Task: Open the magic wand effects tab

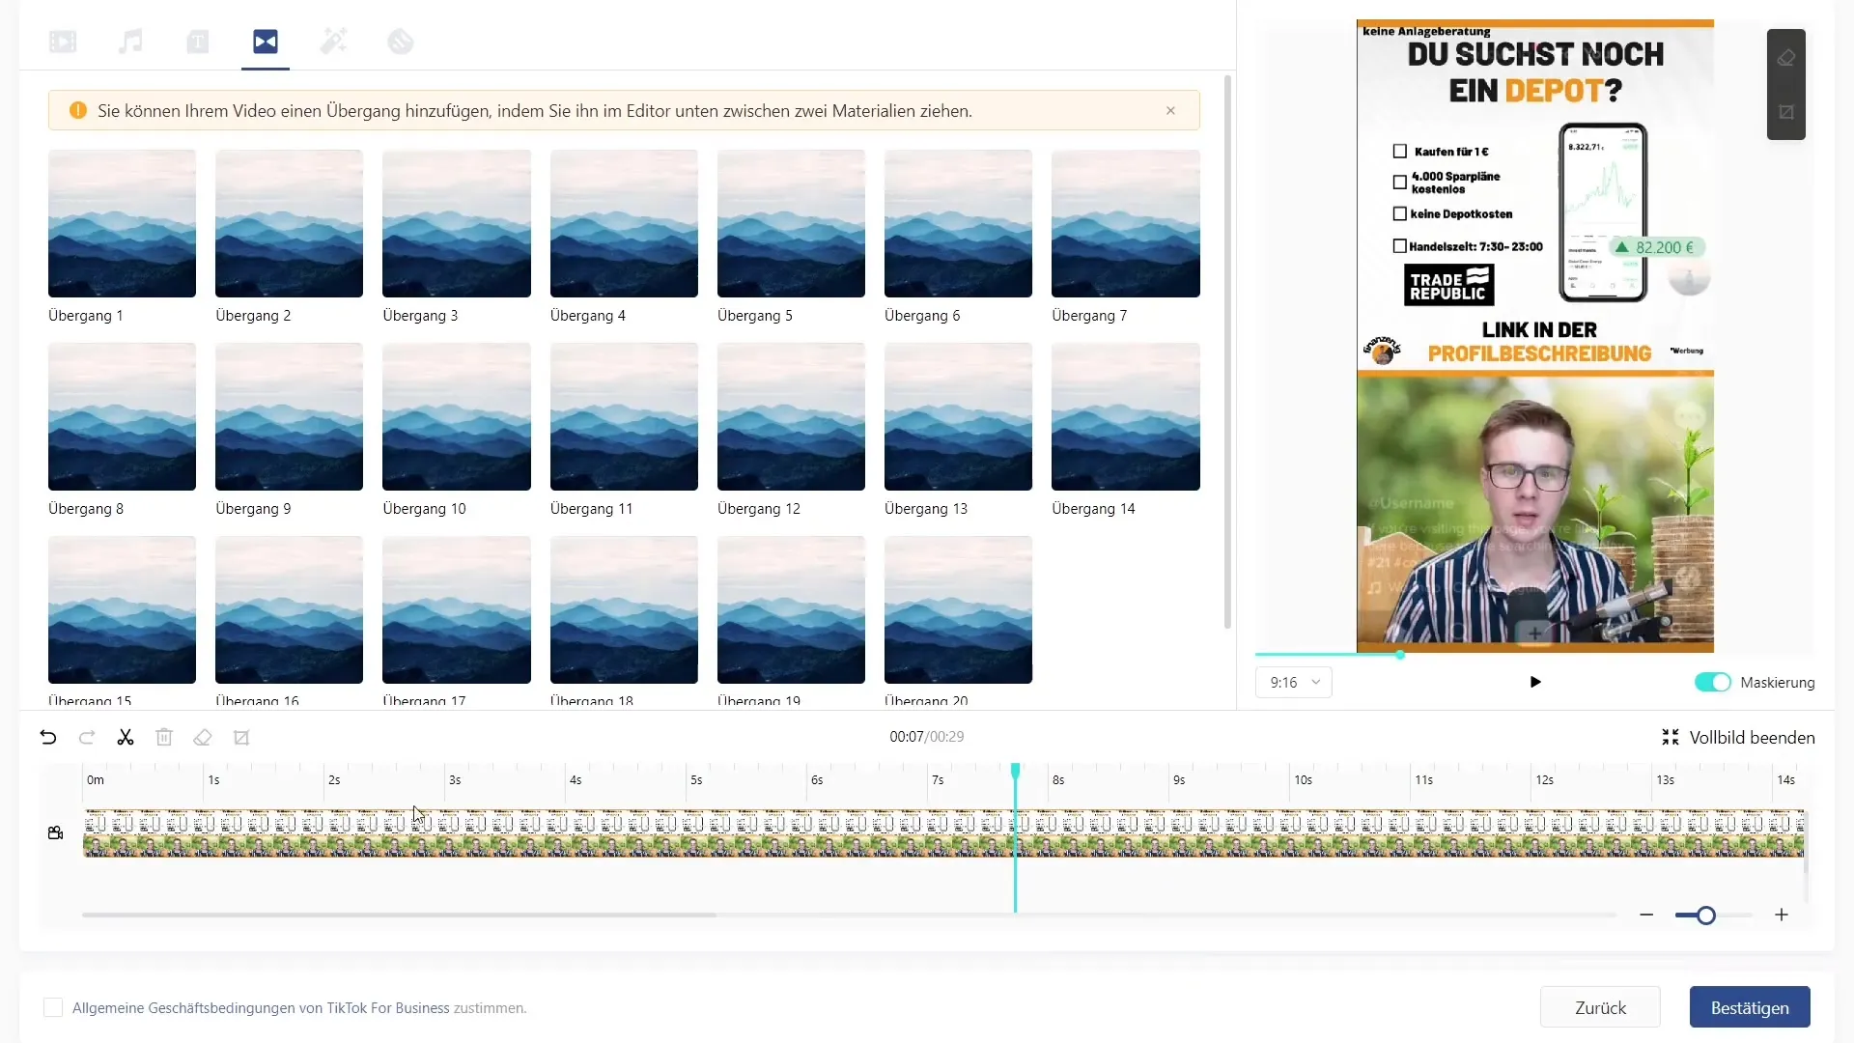Action: click(333, 42)
